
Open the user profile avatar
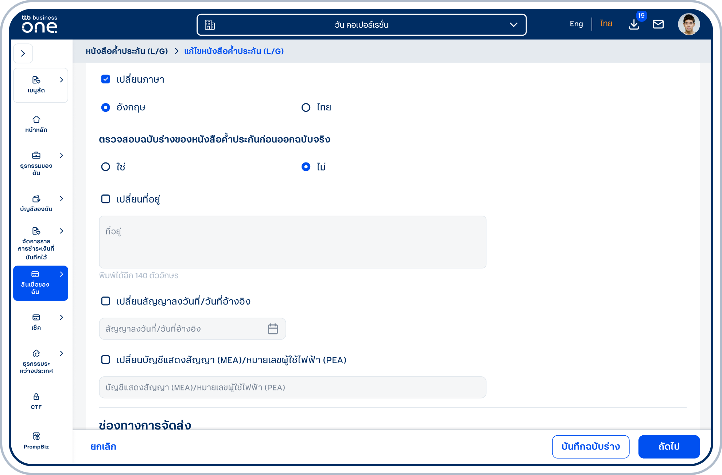pyautogui.click(x=688, y=24)
